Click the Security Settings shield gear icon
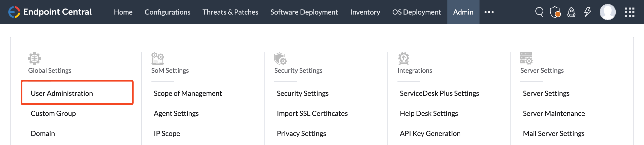 280,58
